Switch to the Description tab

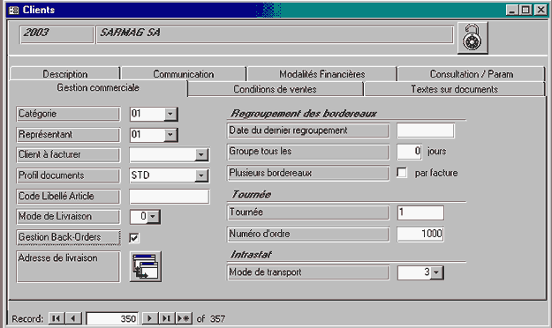(65, 74)
